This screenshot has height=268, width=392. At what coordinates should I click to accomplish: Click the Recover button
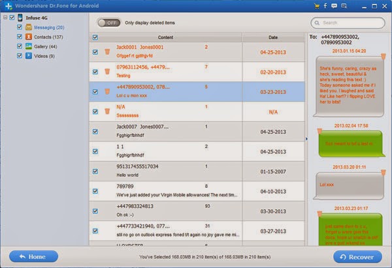coord(357,257)
